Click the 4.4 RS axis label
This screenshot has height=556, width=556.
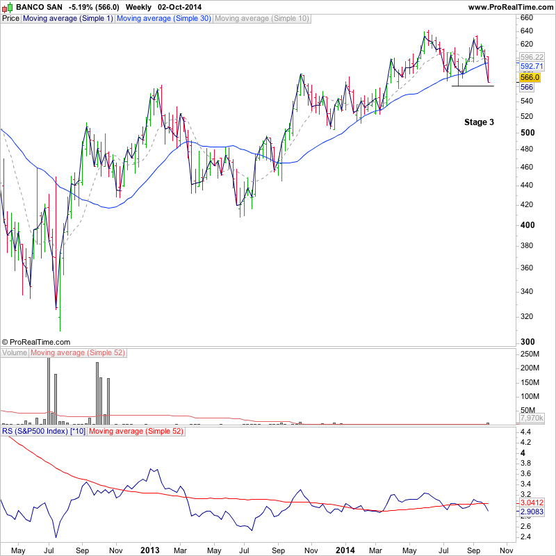click(525, 432)
